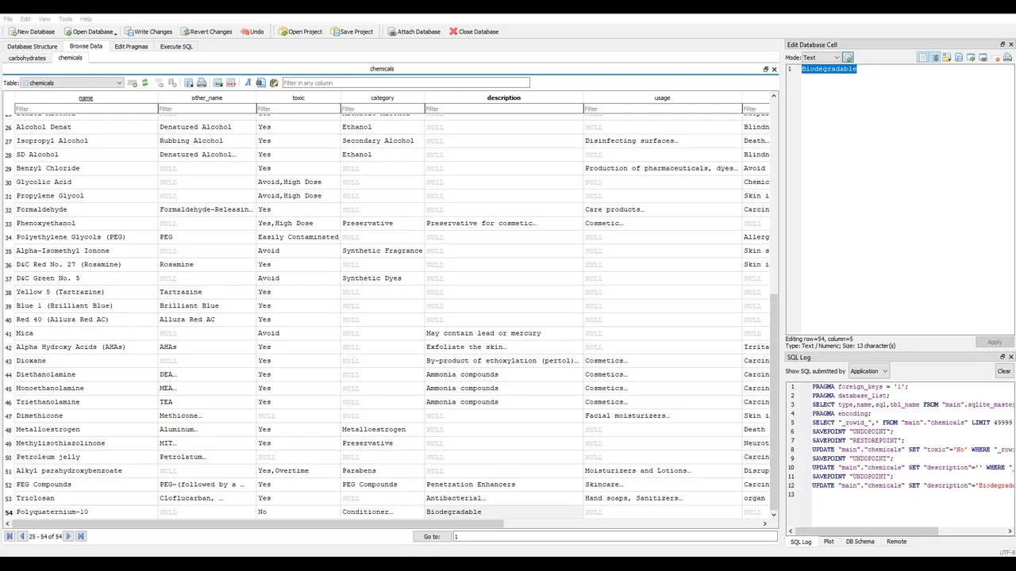Open the Plot tab at bottom right
This screenshot has width=1016, height=571.
click(829, 542)
